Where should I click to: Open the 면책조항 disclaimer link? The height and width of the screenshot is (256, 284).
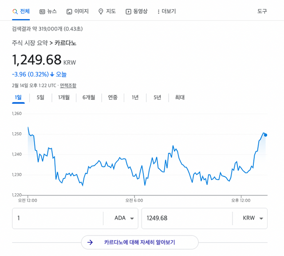(68, 86)
